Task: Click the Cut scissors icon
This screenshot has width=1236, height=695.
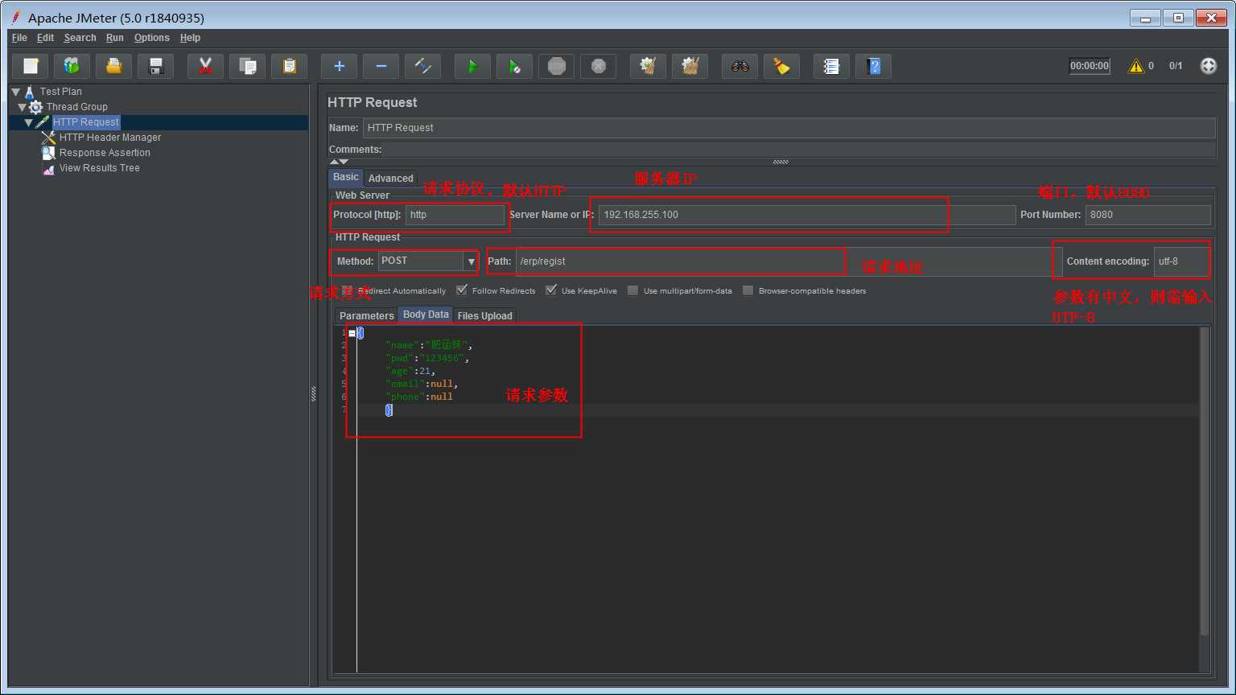Action: click(205, 66)
